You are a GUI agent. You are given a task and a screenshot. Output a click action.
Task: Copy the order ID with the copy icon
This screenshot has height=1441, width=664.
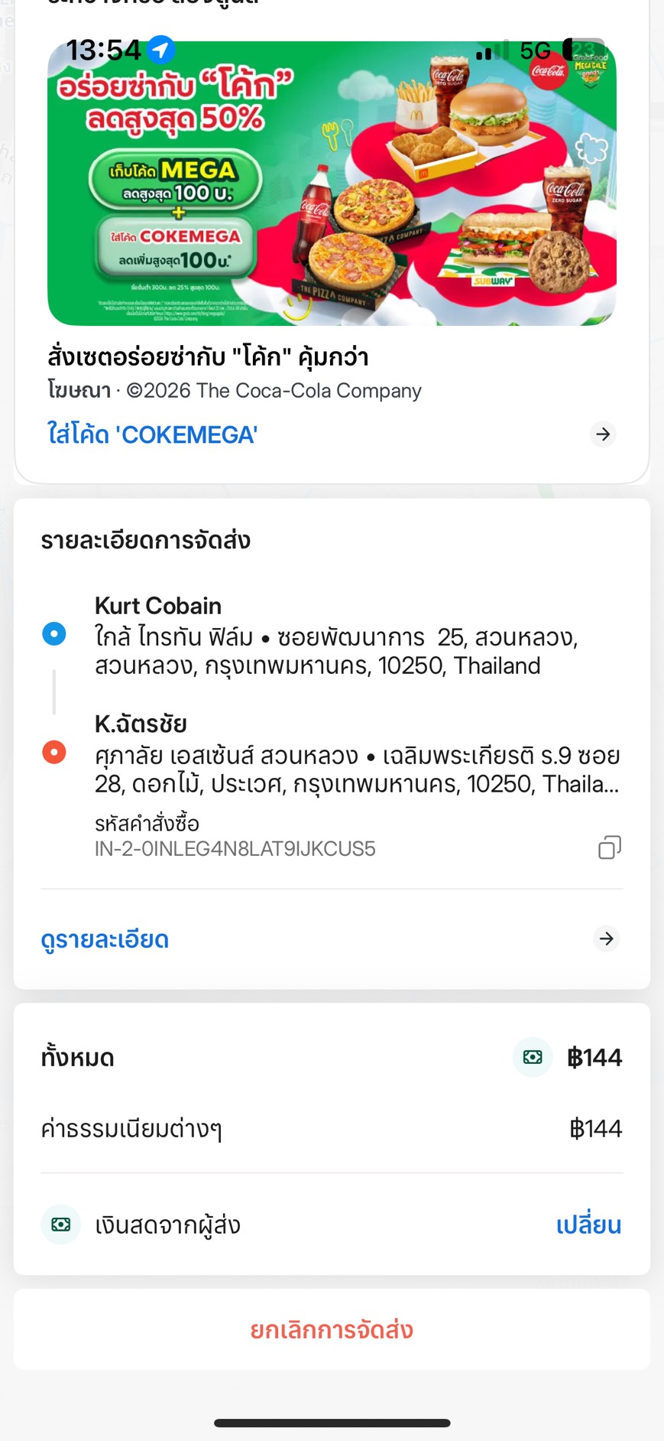point(609,847)
